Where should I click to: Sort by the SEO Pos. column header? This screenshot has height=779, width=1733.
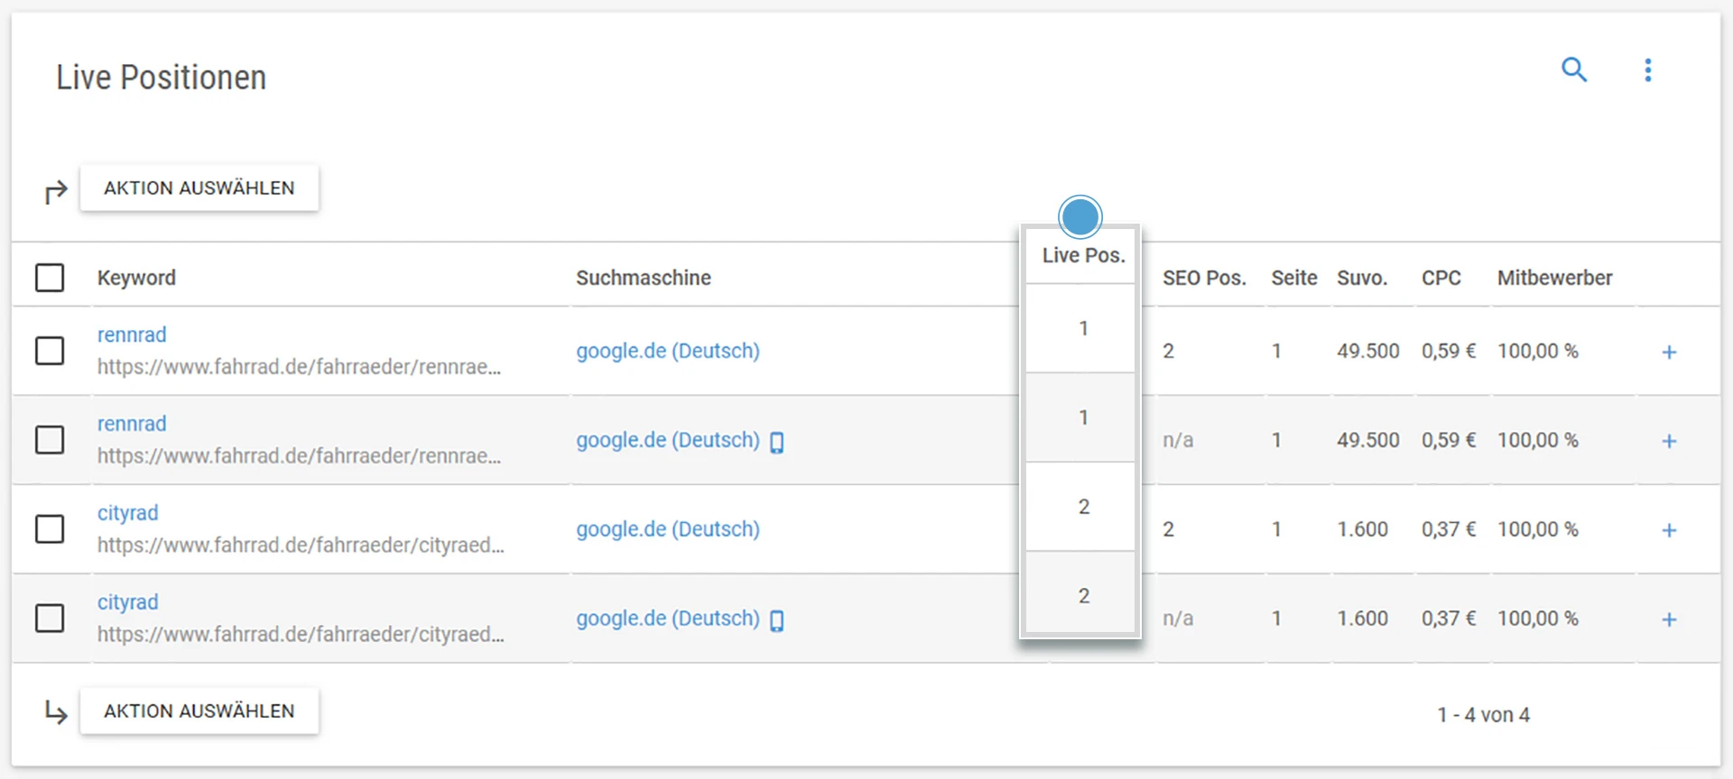point(1204,278)
